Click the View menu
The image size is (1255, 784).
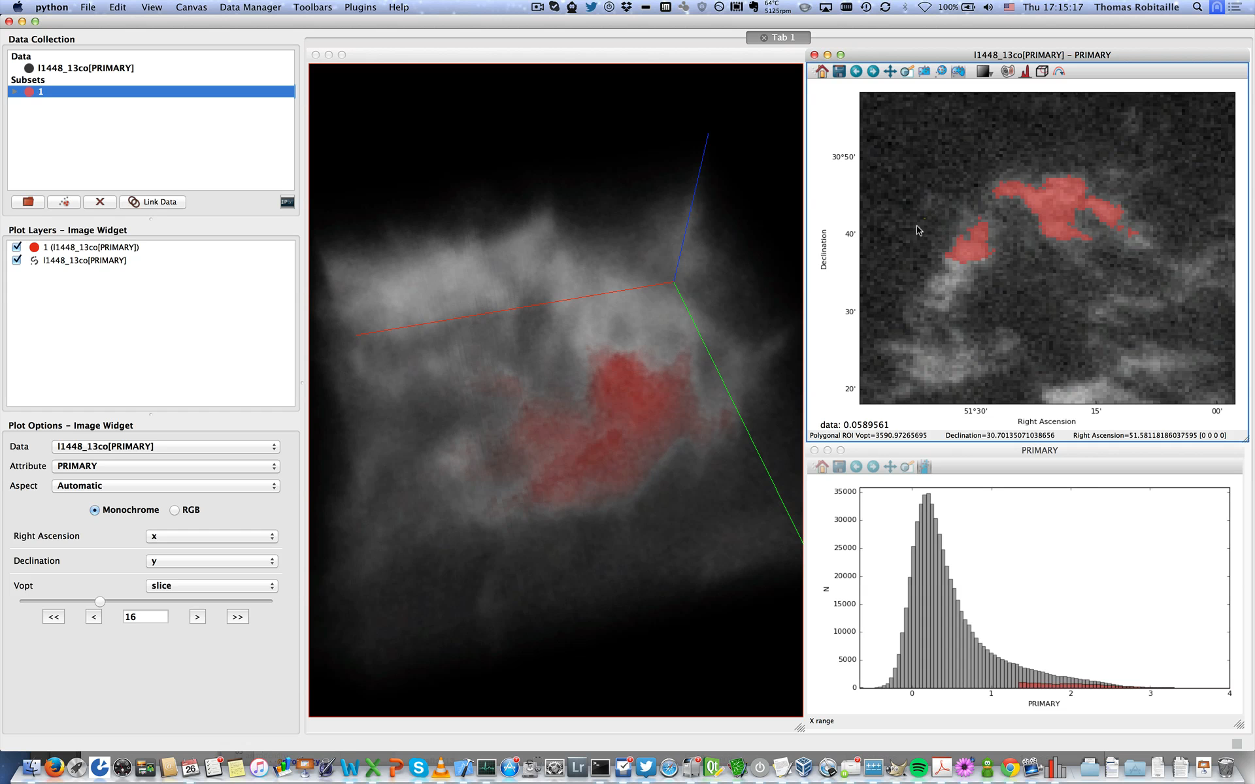(152, 7)
